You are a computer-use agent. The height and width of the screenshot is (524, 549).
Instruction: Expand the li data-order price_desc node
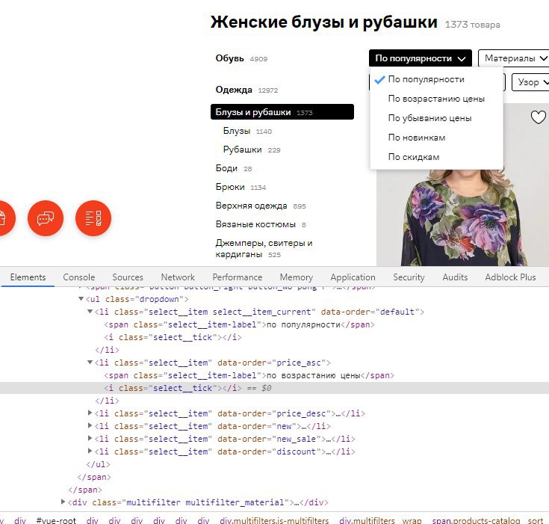[x=90, y=413]
